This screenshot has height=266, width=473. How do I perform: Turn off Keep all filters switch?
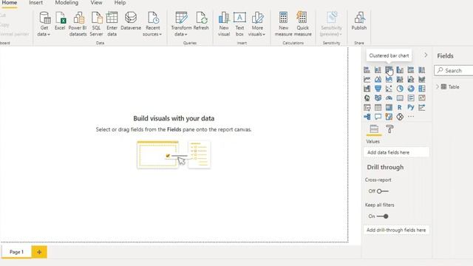(x=383, y=216)
